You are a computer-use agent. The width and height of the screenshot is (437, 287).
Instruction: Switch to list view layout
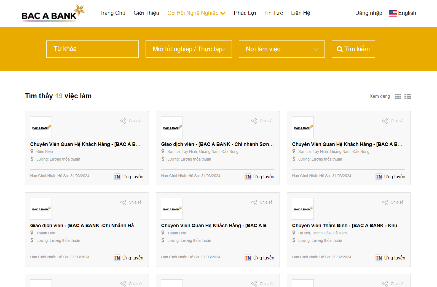[407, 96]
